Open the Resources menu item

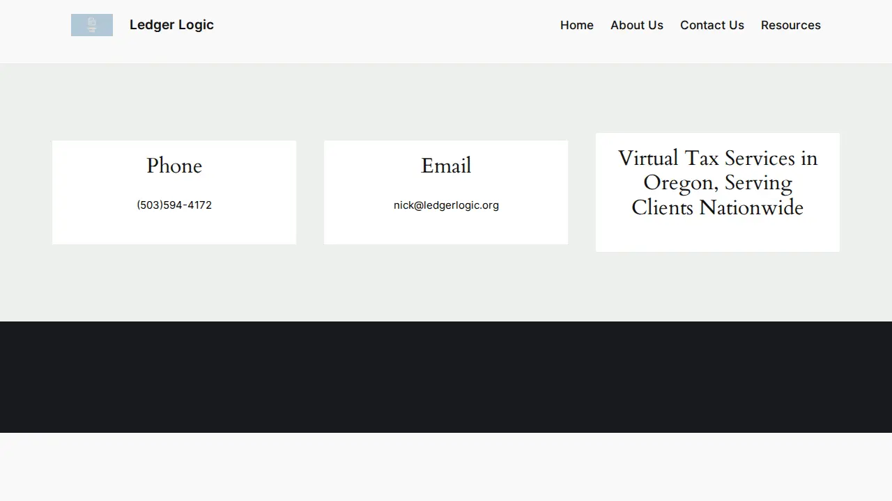point(791,25)
